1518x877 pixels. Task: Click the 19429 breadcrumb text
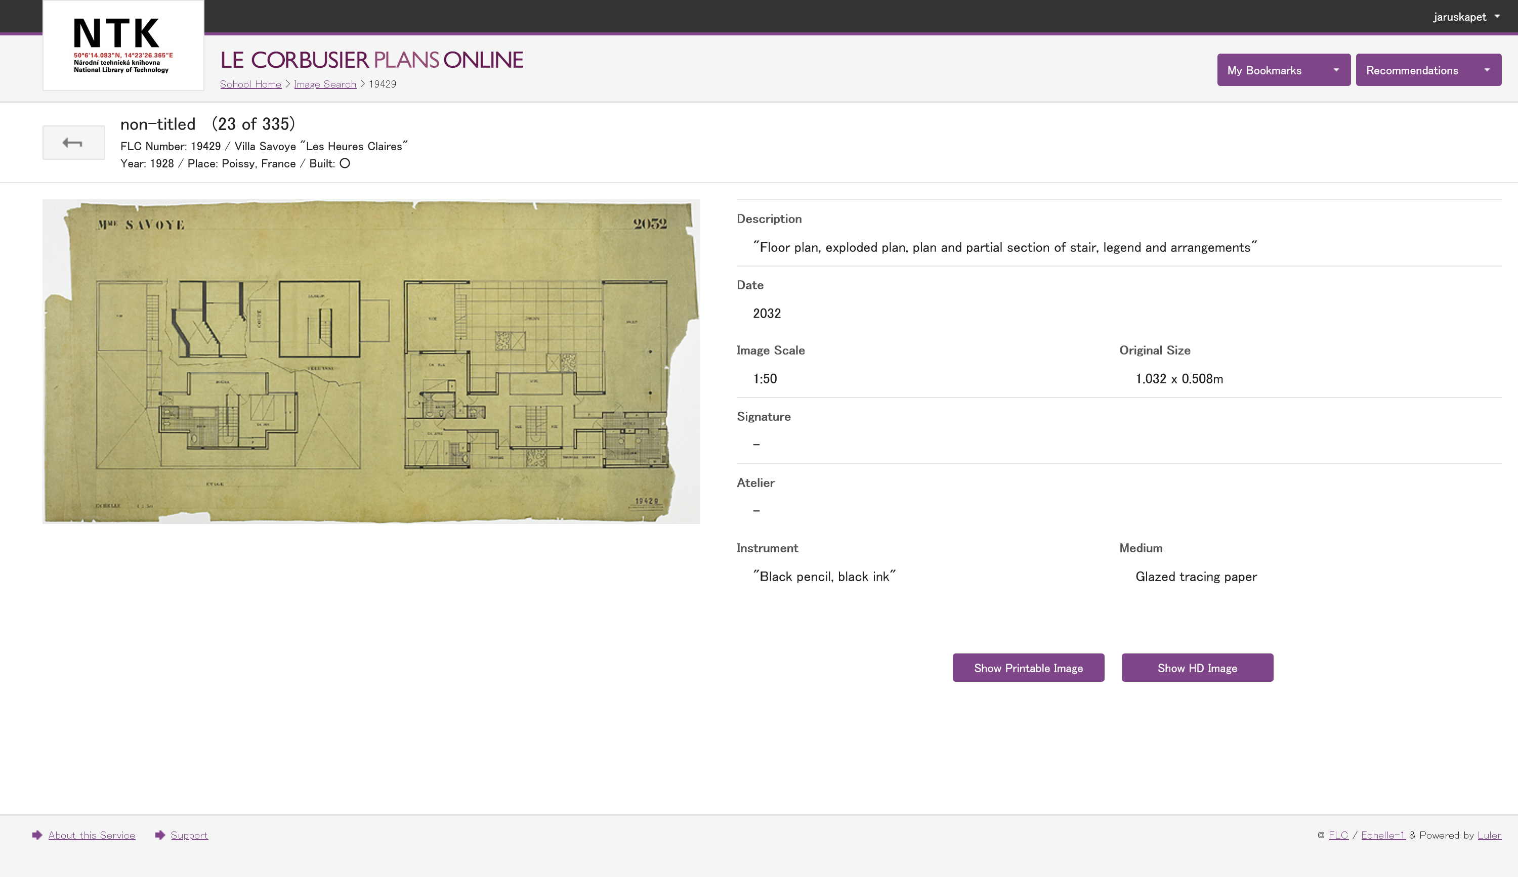pyautogui.click(x=383, y=84)
